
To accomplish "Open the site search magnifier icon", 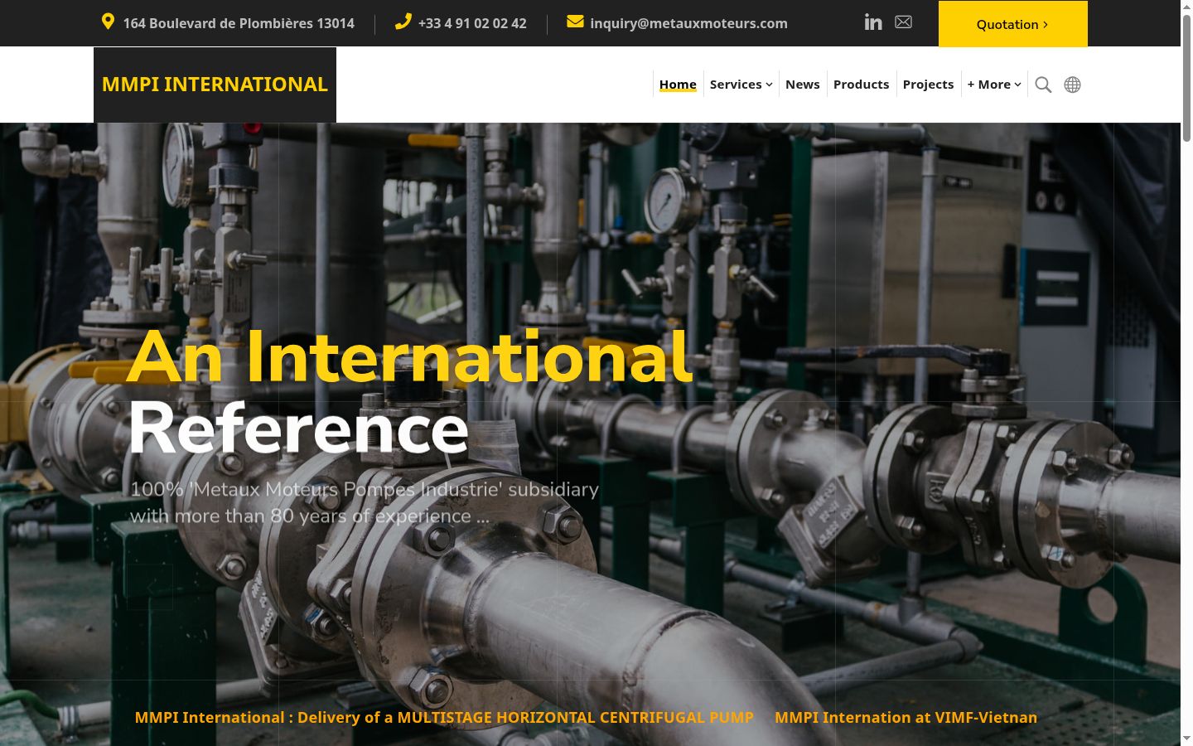I will click(1043, 85).
